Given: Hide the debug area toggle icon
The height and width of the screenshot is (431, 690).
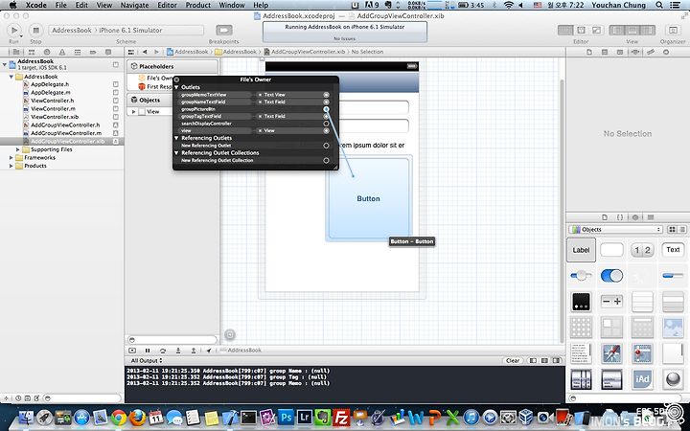Looking at the screenshot, I should point(132,351).
